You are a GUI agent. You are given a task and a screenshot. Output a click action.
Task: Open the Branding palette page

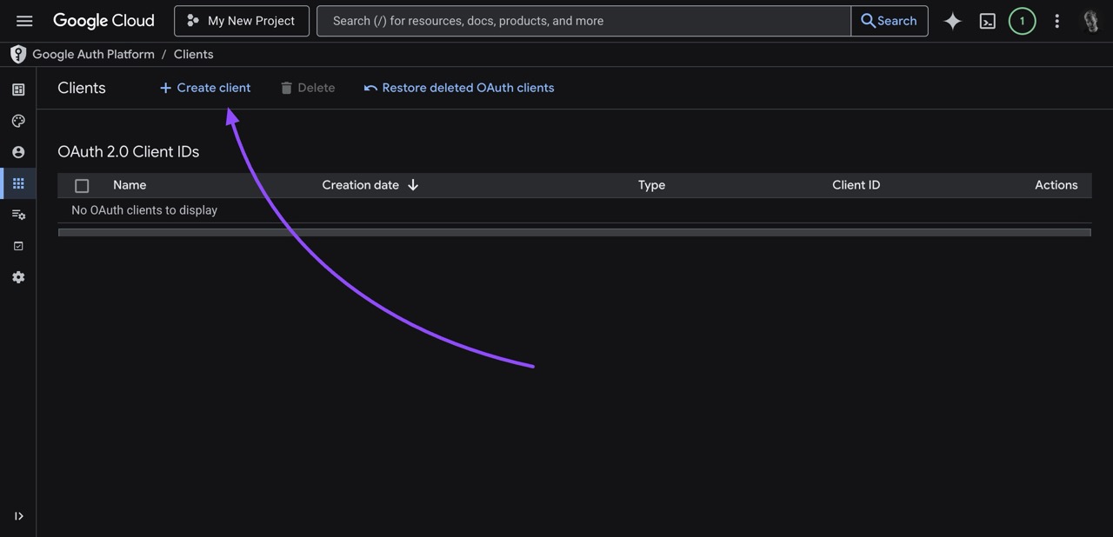coord(17,120)
